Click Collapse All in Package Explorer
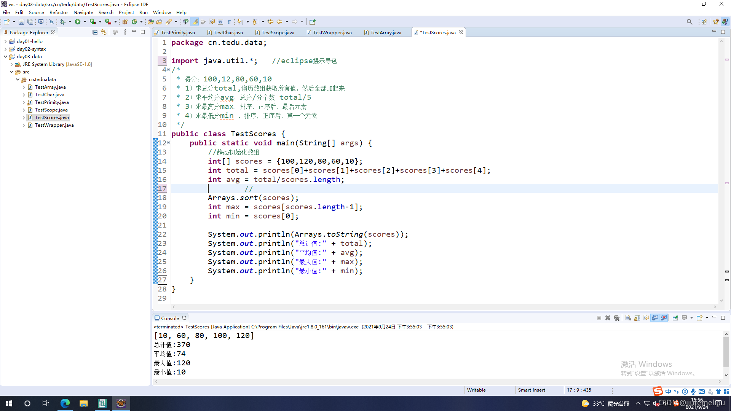 tap(95, 32)
